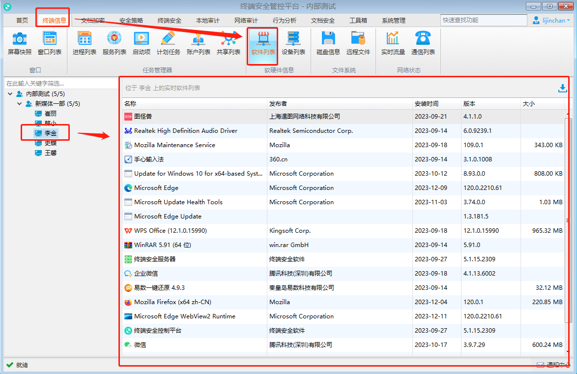The width and height of the screenshot is (577, 374).
Task: Open the 实时流量 real-time traffic
Action: coord(393,43)
